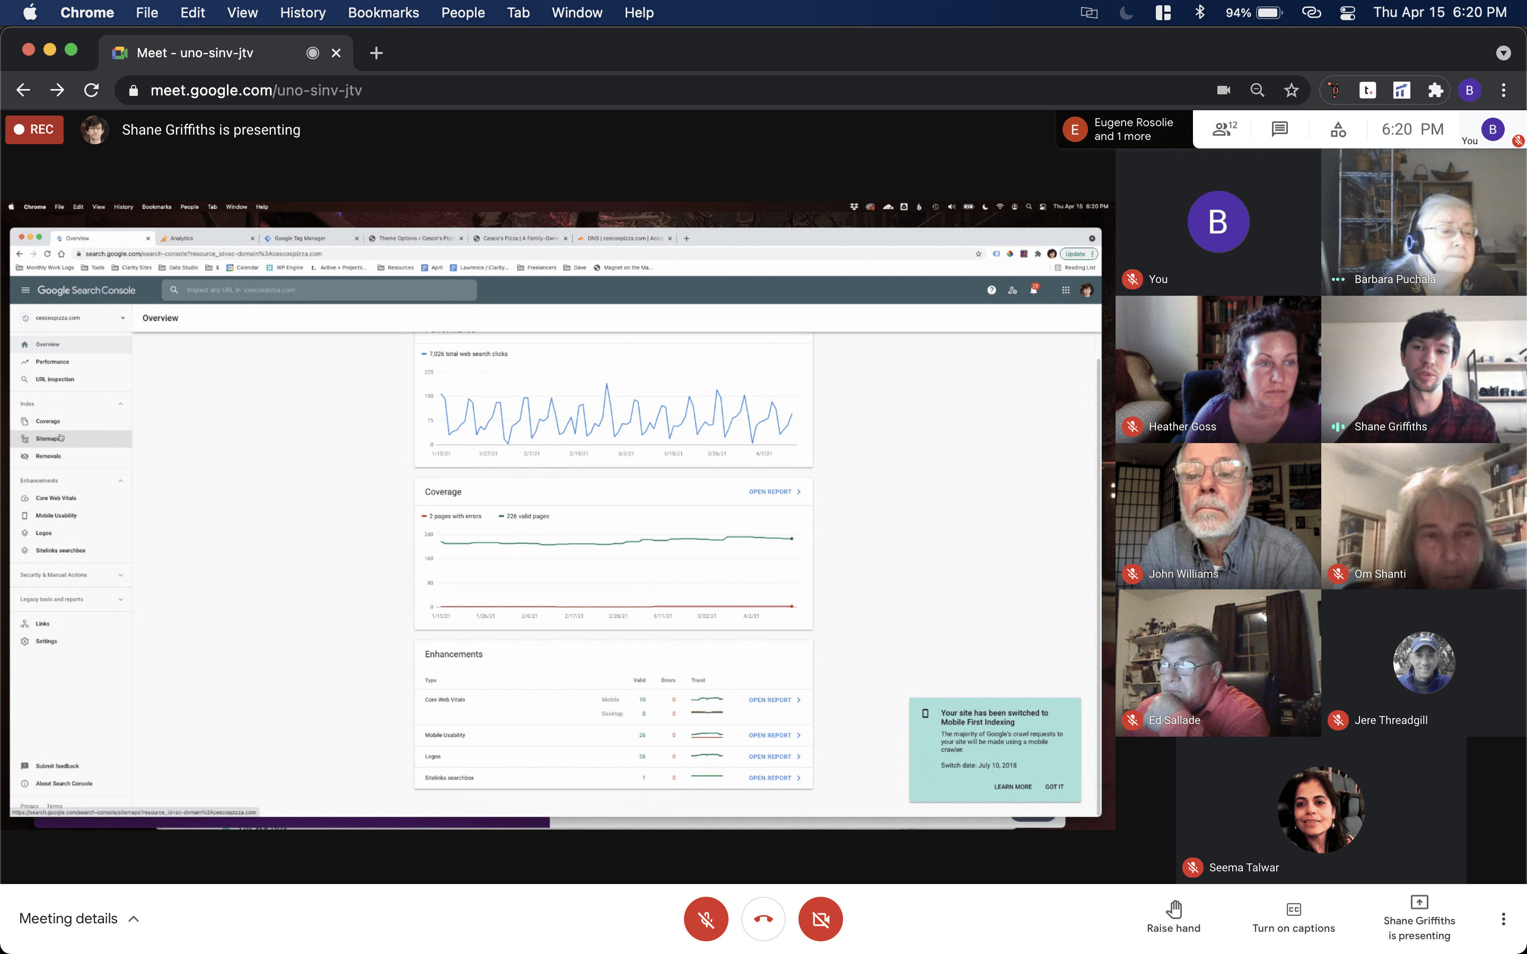Image resolution: width=1527 pixels, height=954 pixels.
Task: Click the Raise Hand icon
Action: click(1174, 908)
